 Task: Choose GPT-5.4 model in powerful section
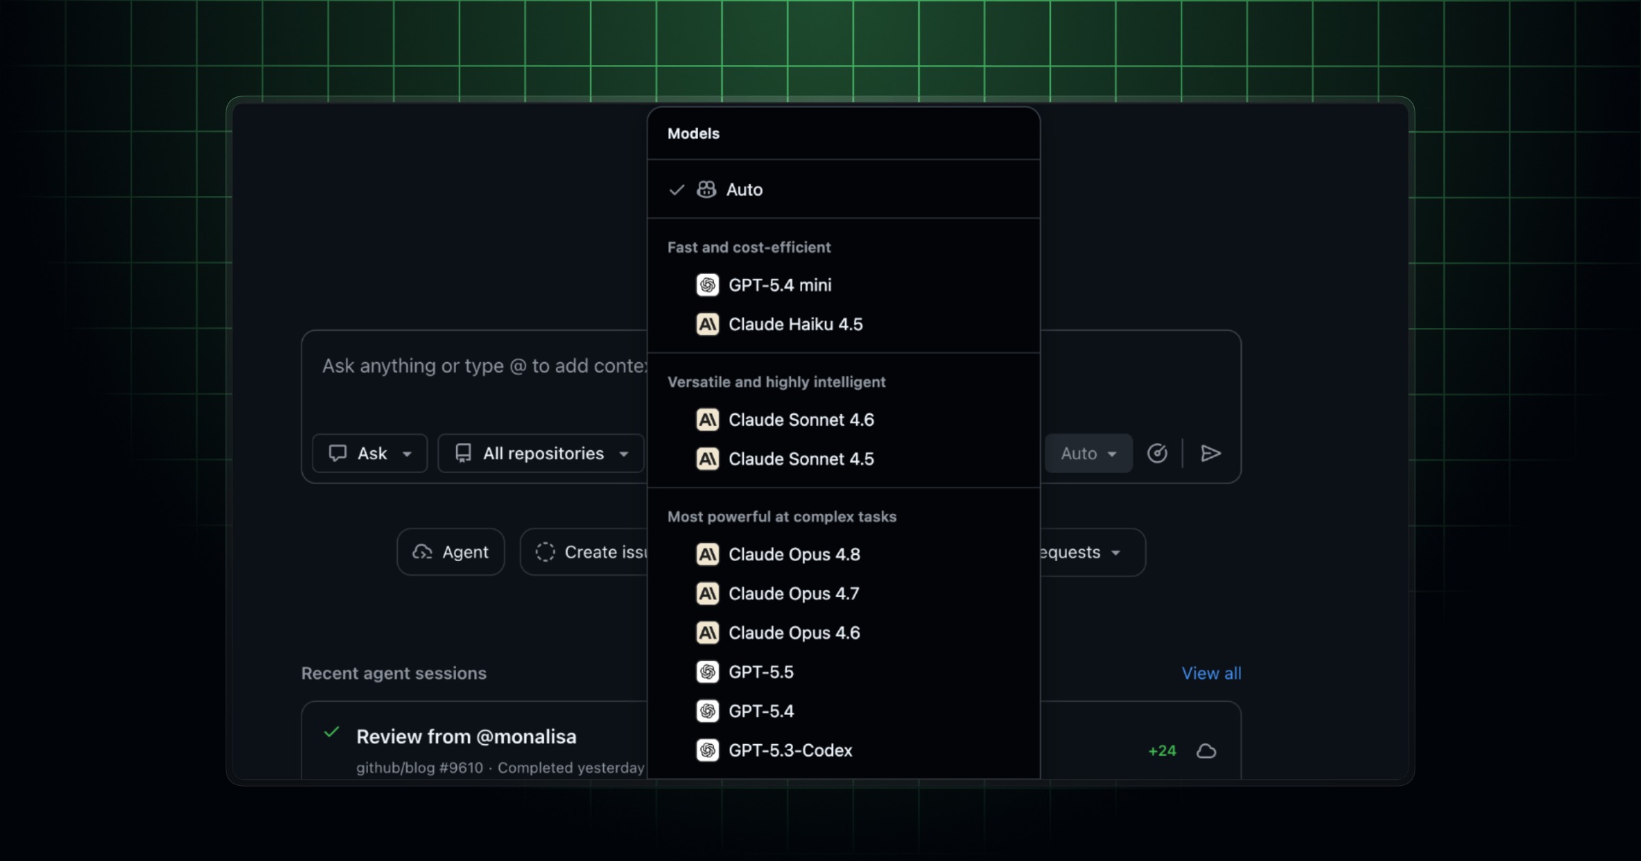(x=844, y=711)
